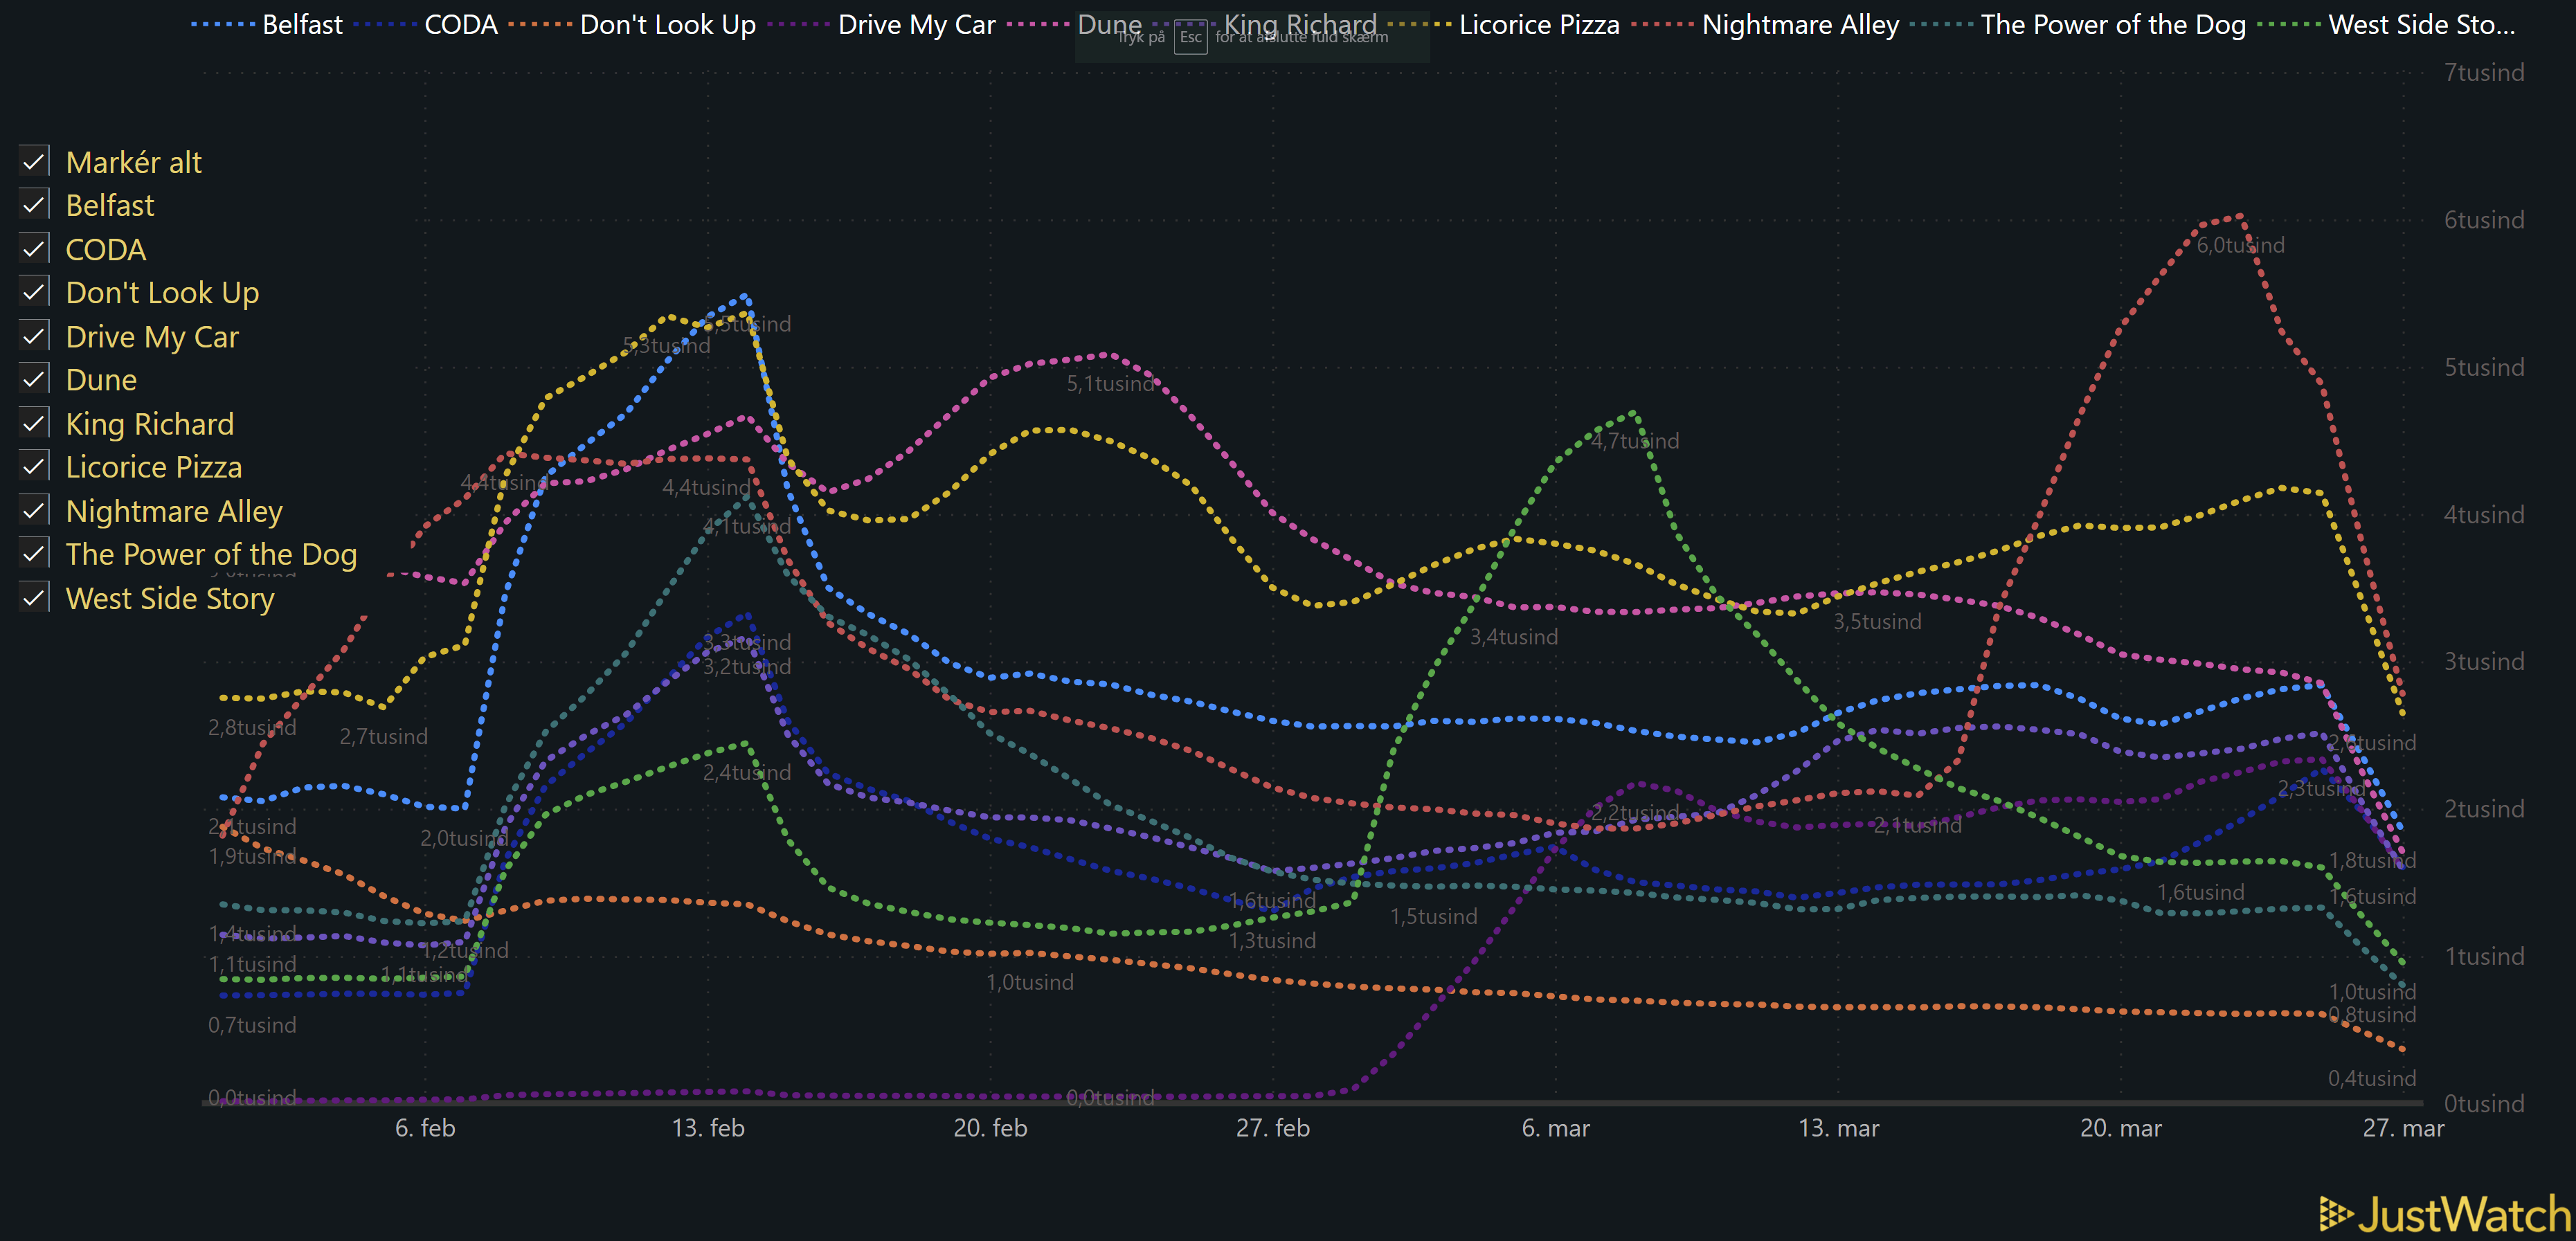Select the Nightmare Alley legend entry
The image size is (2576, 1241).
(1799, 25)
